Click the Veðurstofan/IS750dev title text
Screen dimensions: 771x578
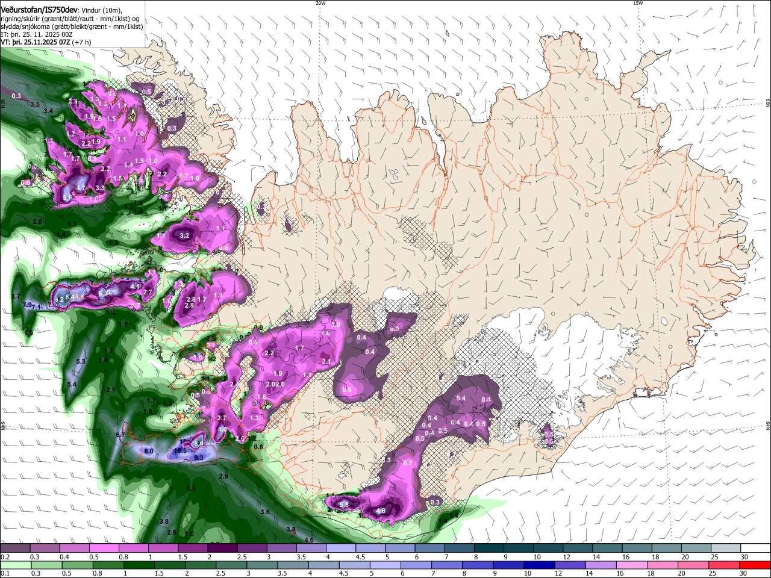point(39,10)
